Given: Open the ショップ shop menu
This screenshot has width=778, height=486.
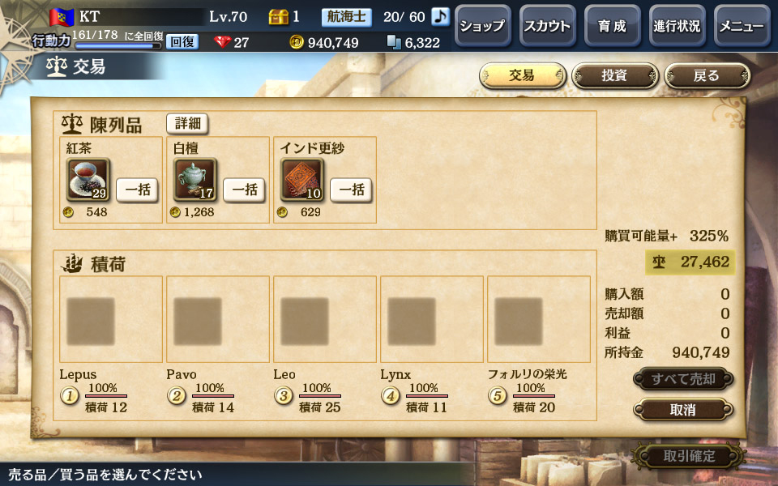Looking at the screenshot, I should (x=483, y=26).
